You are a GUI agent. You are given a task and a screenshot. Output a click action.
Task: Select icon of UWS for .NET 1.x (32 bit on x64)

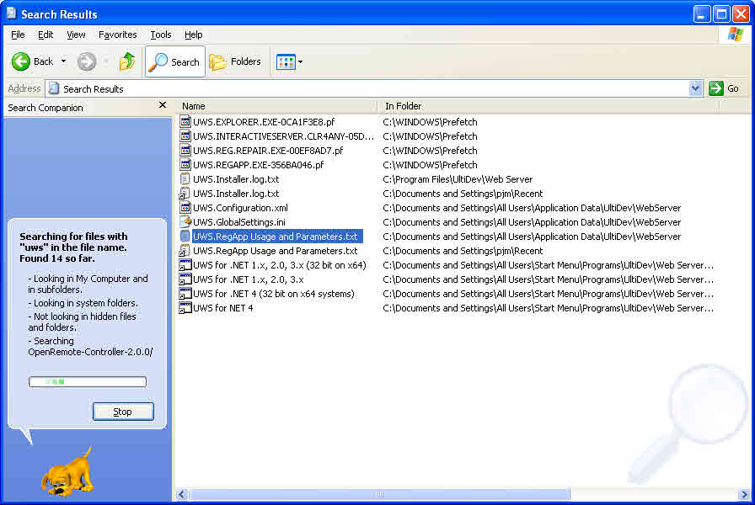pos(185,265)
